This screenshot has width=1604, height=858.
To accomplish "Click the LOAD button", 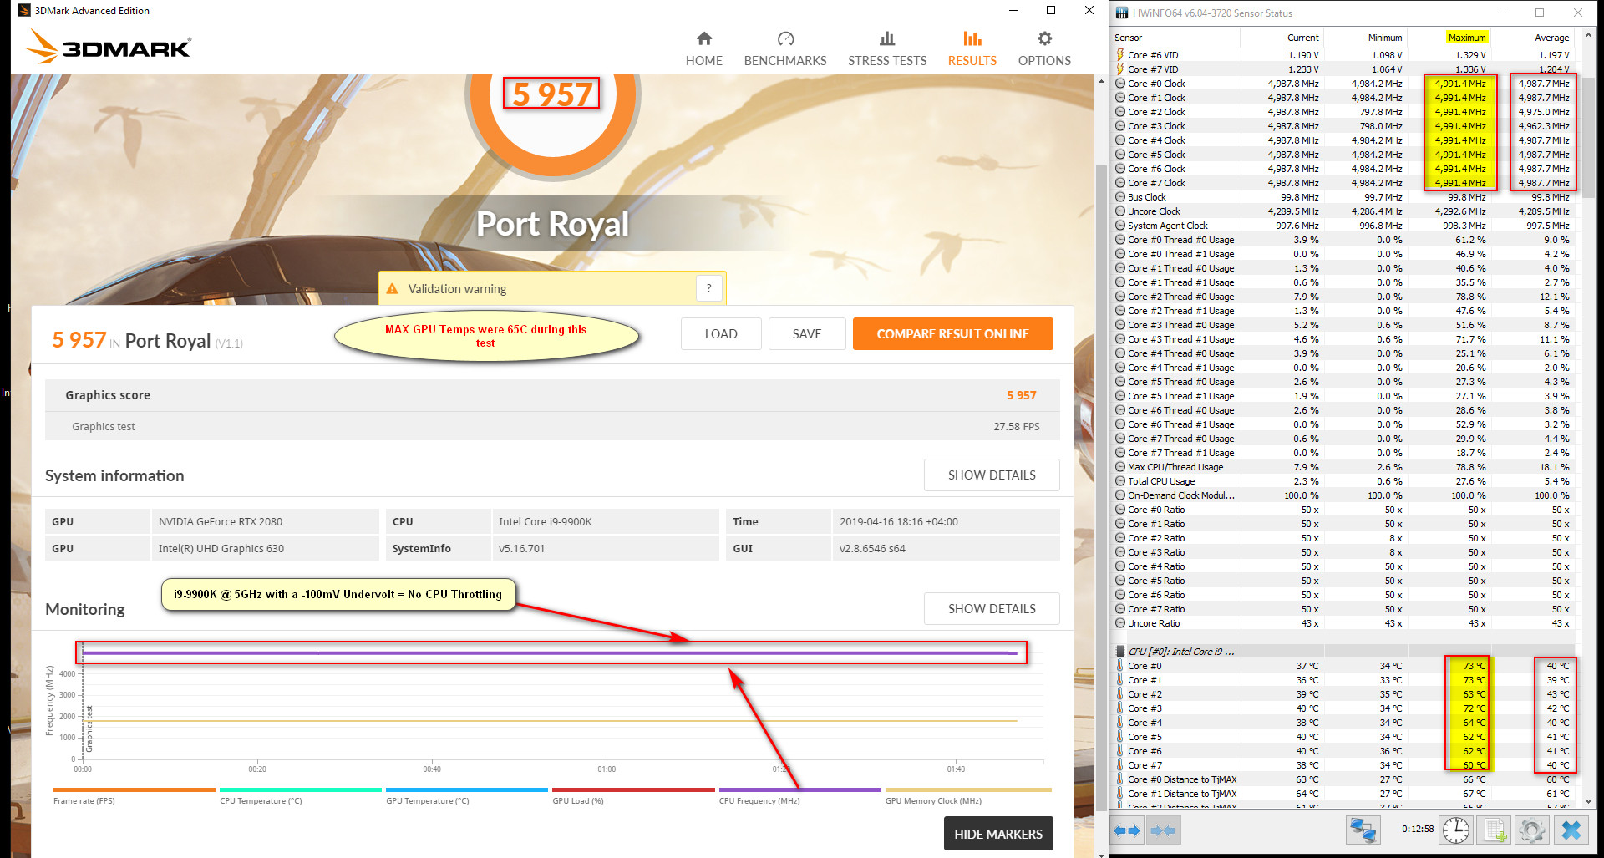I will pos(720,333).
